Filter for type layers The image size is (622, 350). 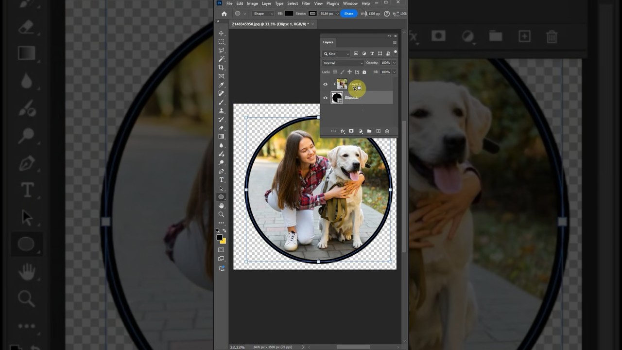click(372, 53)
